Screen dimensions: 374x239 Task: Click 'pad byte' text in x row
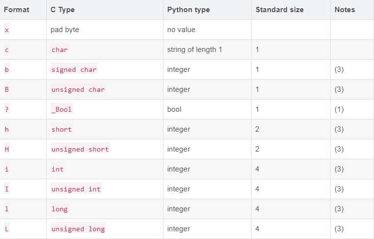[65, 30]
